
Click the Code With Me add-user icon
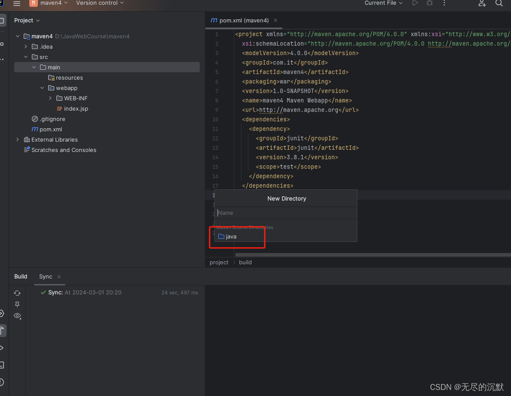(482, 3)
